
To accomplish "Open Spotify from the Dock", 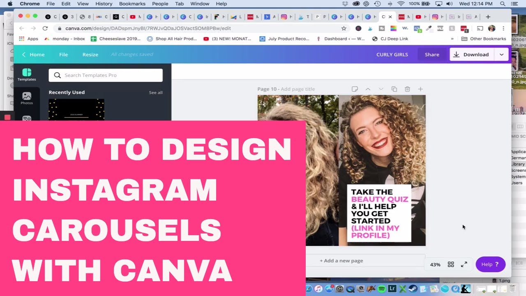I will 381,289.
